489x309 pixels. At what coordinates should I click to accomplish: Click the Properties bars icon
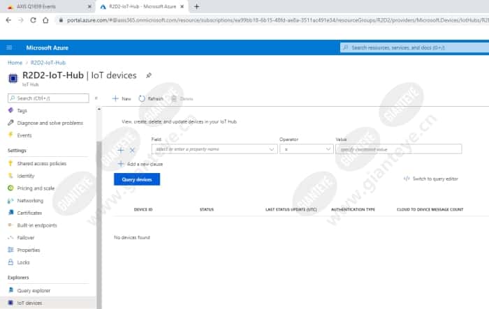click(10, 250)
